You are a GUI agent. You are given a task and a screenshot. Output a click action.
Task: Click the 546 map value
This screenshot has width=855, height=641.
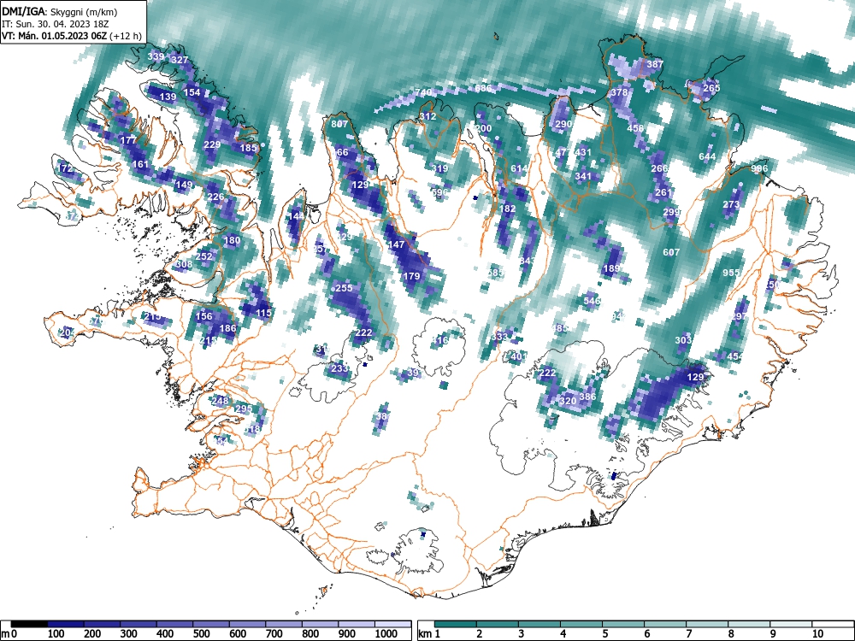pyautogui.click(x=592, y=301)
